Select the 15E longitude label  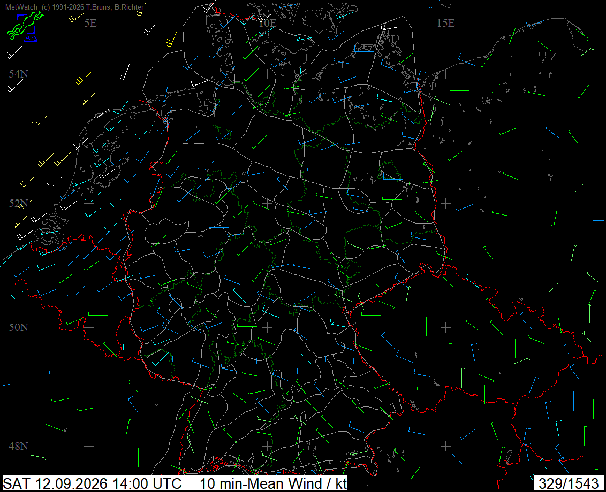pos(445,23)
